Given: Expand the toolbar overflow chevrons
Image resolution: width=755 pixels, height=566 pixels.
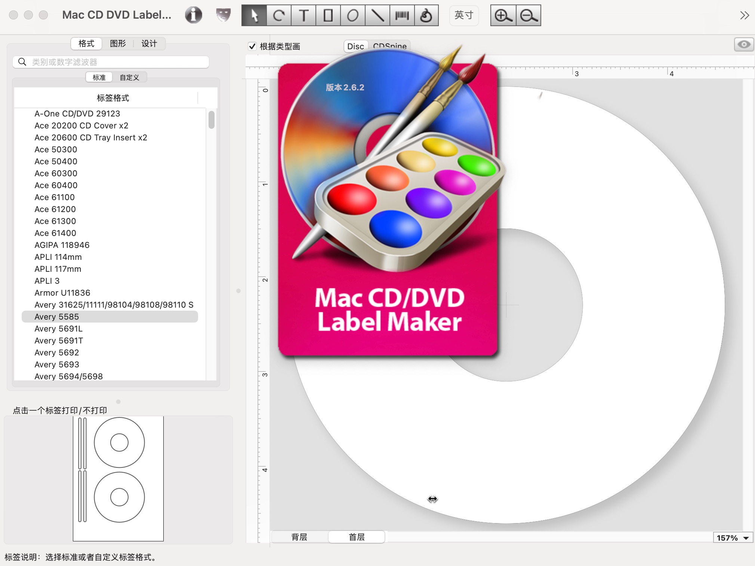Looking at the screenshot, I should pyautogui.click(x=744, y=15).
